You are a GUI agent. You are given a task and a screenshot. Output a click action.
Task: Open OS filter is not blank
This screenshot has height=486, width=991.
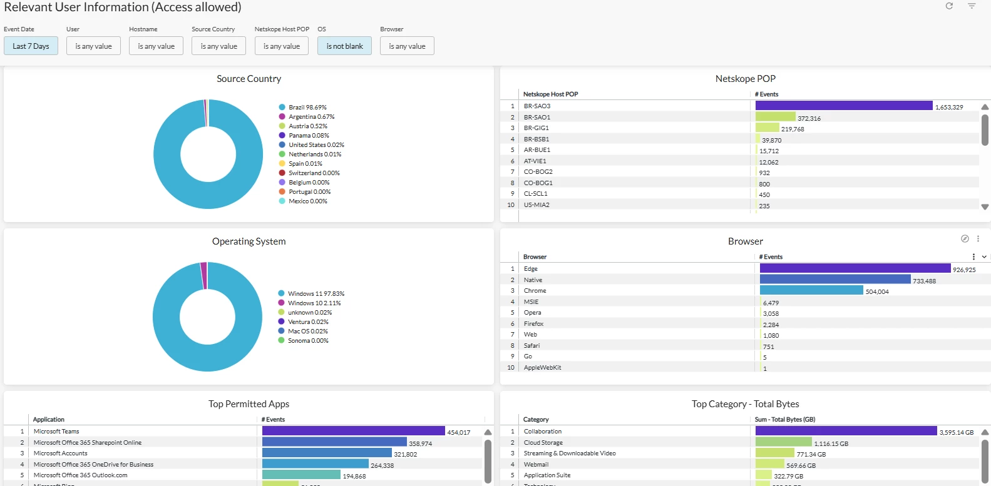[x=344, y=46]
